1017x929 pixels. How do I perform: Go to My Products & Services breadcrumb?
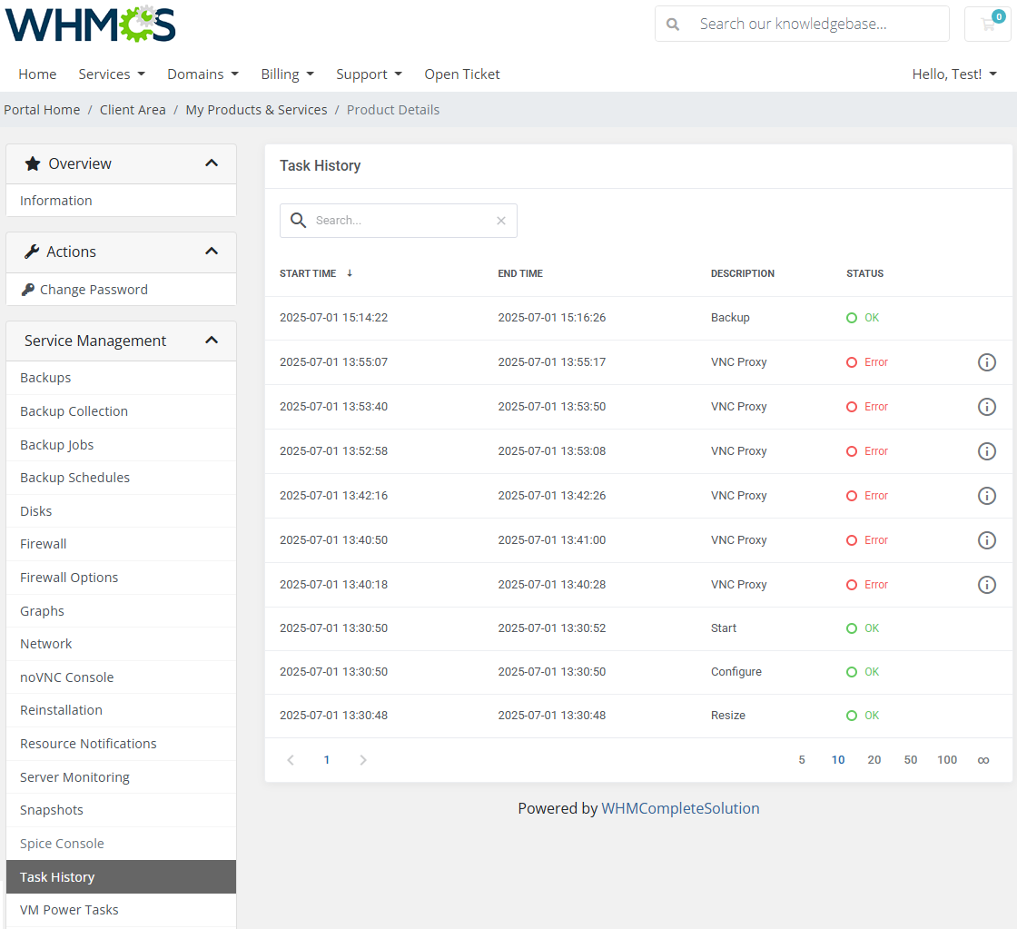[x=256, y=110]
